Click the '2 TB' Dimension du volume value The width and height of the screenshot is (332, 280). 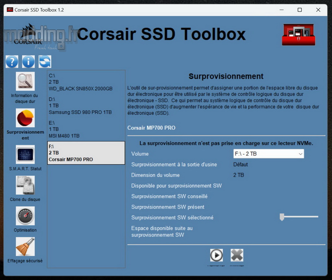239,175
